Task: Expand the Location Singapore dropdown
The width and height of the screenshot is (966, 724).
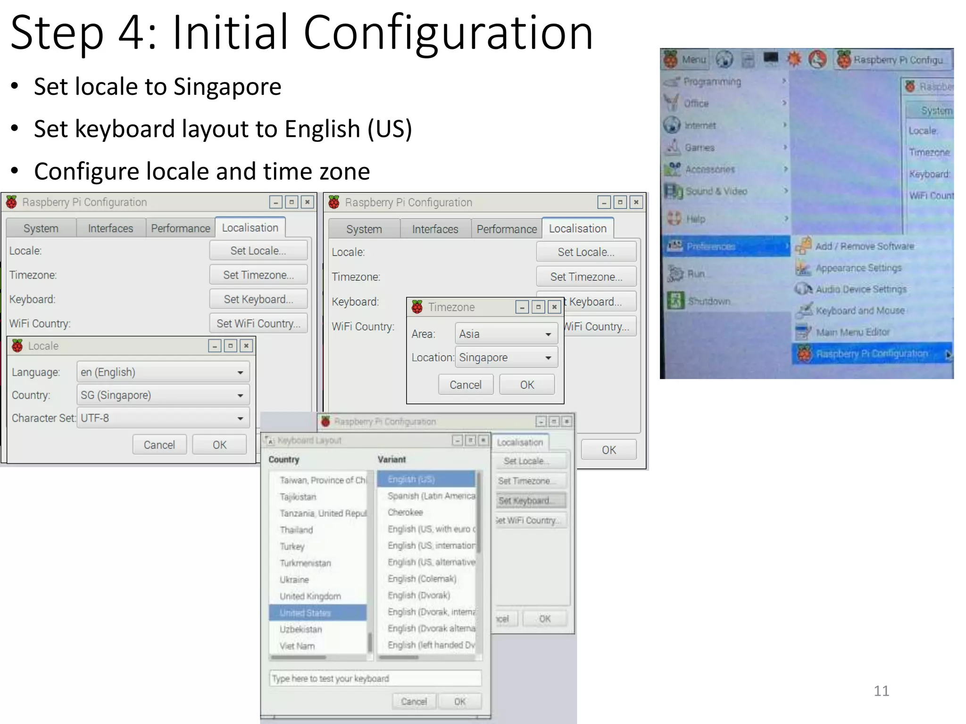Action: point(507,357)
